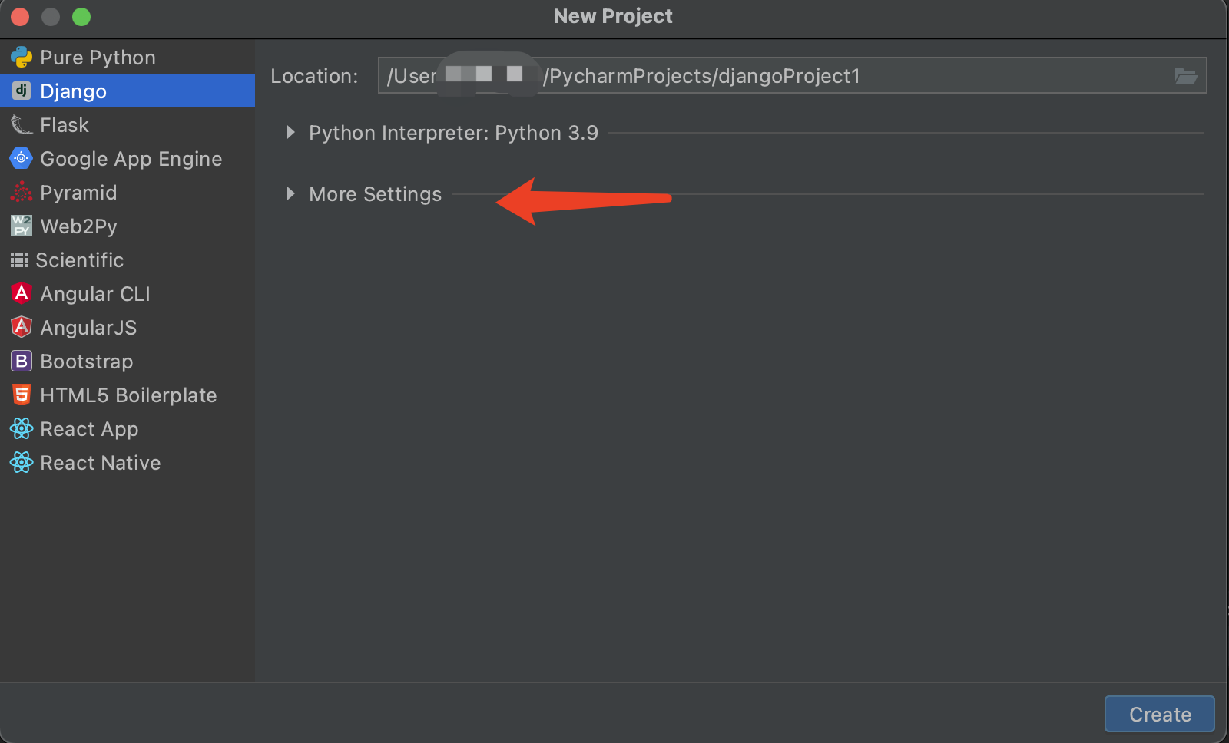1229x743 pixels.
Task: Click the Bootstrap B icon
Action: click(22, 361)
